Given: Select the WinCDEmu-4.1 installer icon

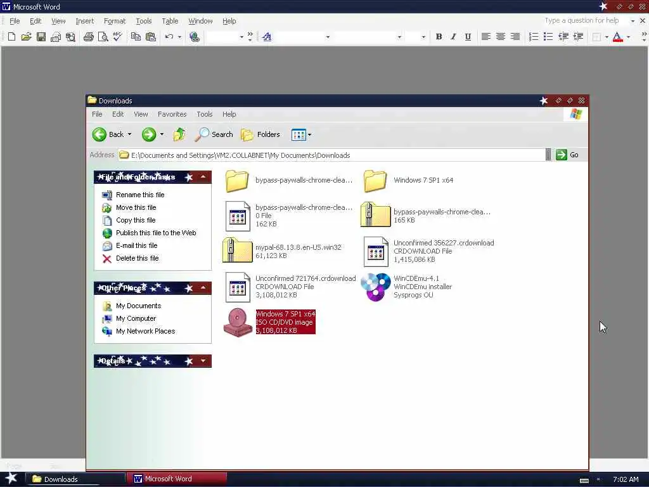Looking at the screenshot, I should click(x=375, y=287).
